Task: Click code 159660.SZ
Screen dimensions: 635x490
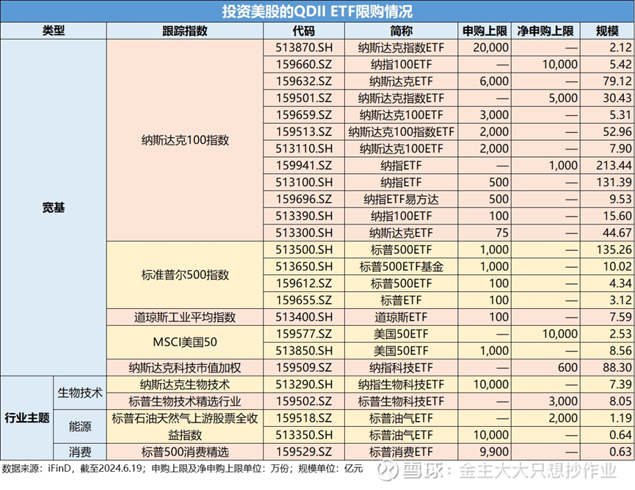Action: (304, 65)
